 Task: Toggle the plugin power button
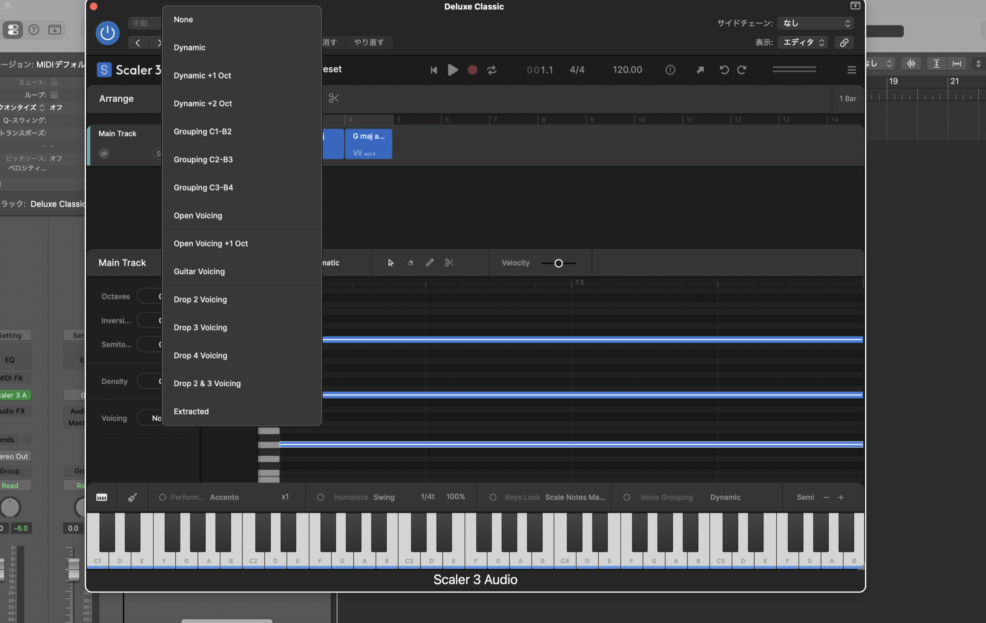[108, 33]
